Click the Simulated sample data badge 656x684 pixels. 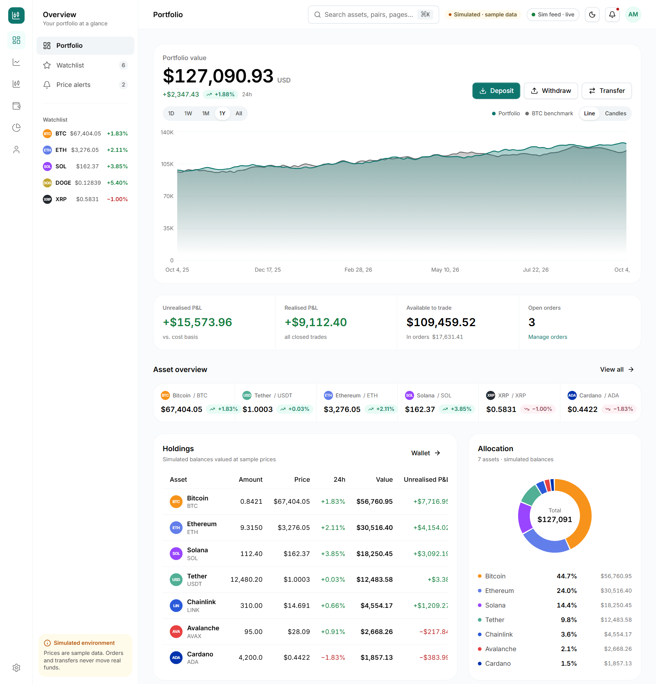(x=483, y=15)
